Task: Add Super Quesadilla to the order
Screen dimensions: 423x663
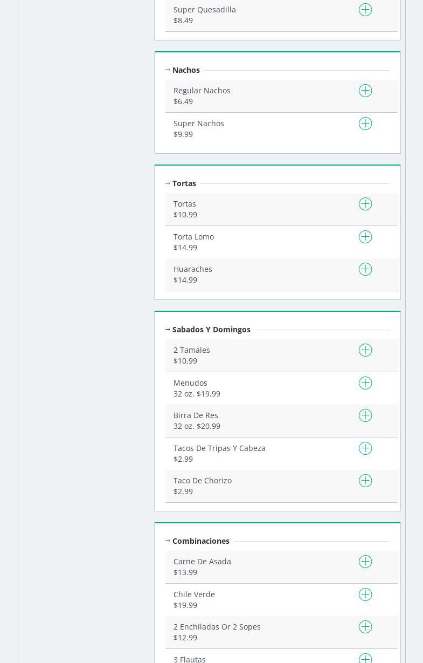Action: (365, 10)
